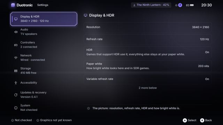Click the monitor icon in Display & HDR heading
The width and height of the screenshot is (223, 125).
[x=85, y=15]
